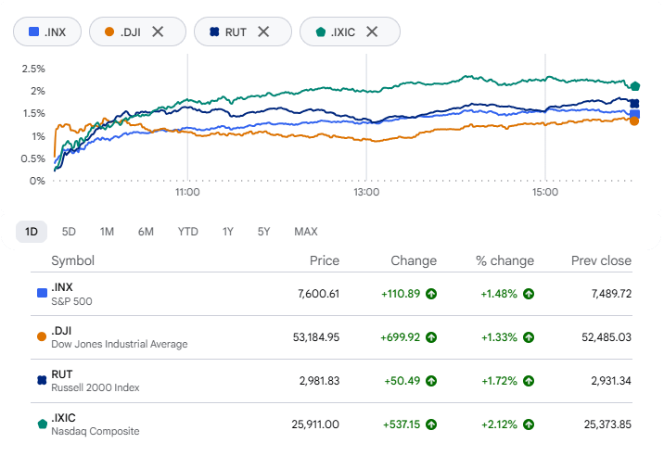Open the S&P 500 table row
Image resolution: width=664 pixels, height=456 pixels.
pos(332,294)
